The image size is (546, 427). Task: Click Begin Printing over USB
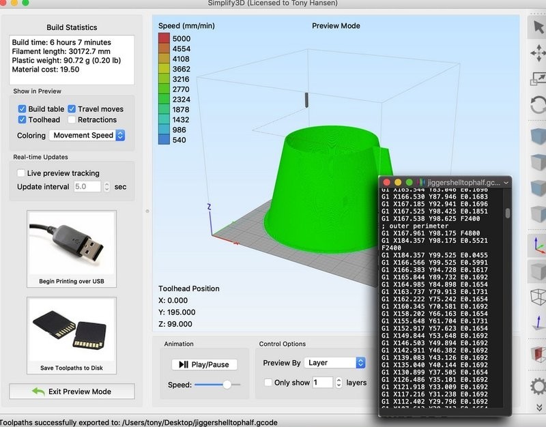[71, 249]
